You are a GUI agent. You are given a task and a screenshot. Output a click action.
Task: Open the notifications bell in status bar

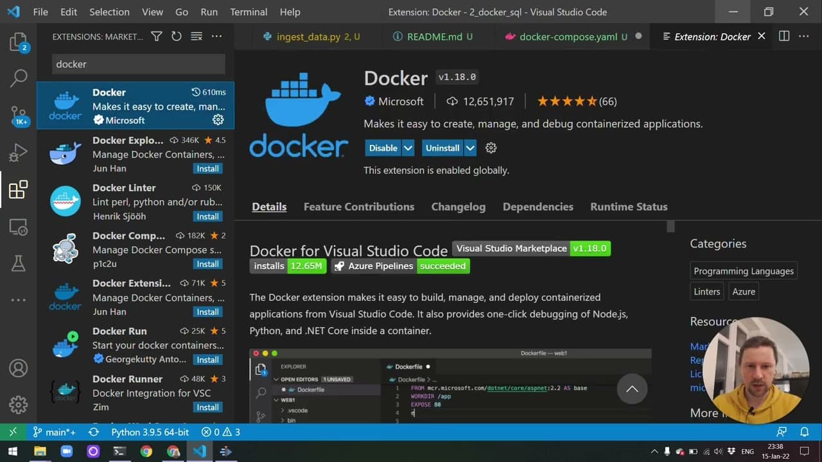click(x=804, y=432)
